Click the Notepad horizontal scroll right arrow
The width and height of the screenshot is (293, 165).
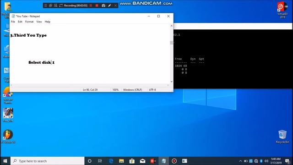[168, 85]
